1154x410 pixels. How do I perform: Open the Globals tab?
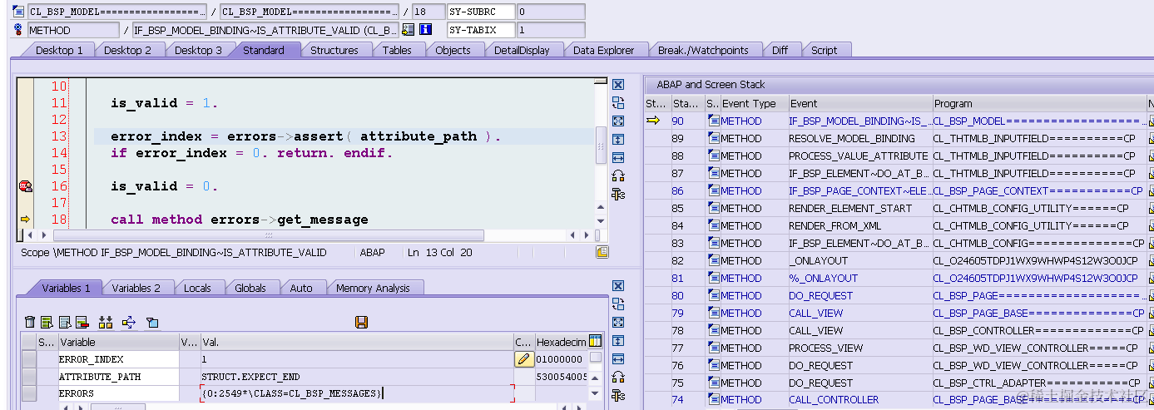click(x=250, y=288)
